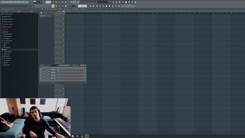Open the global snap dropdown
The width and height of the screenshot is (245, 138).
point(72,6)
